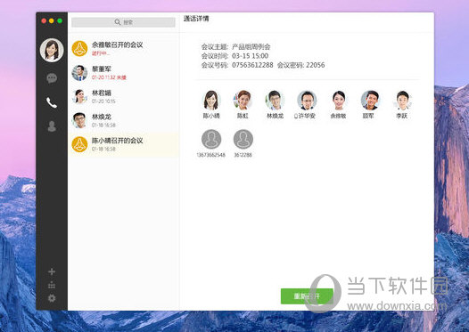Click participant 林焕龙 avatar in meeting details

(275, 101)
